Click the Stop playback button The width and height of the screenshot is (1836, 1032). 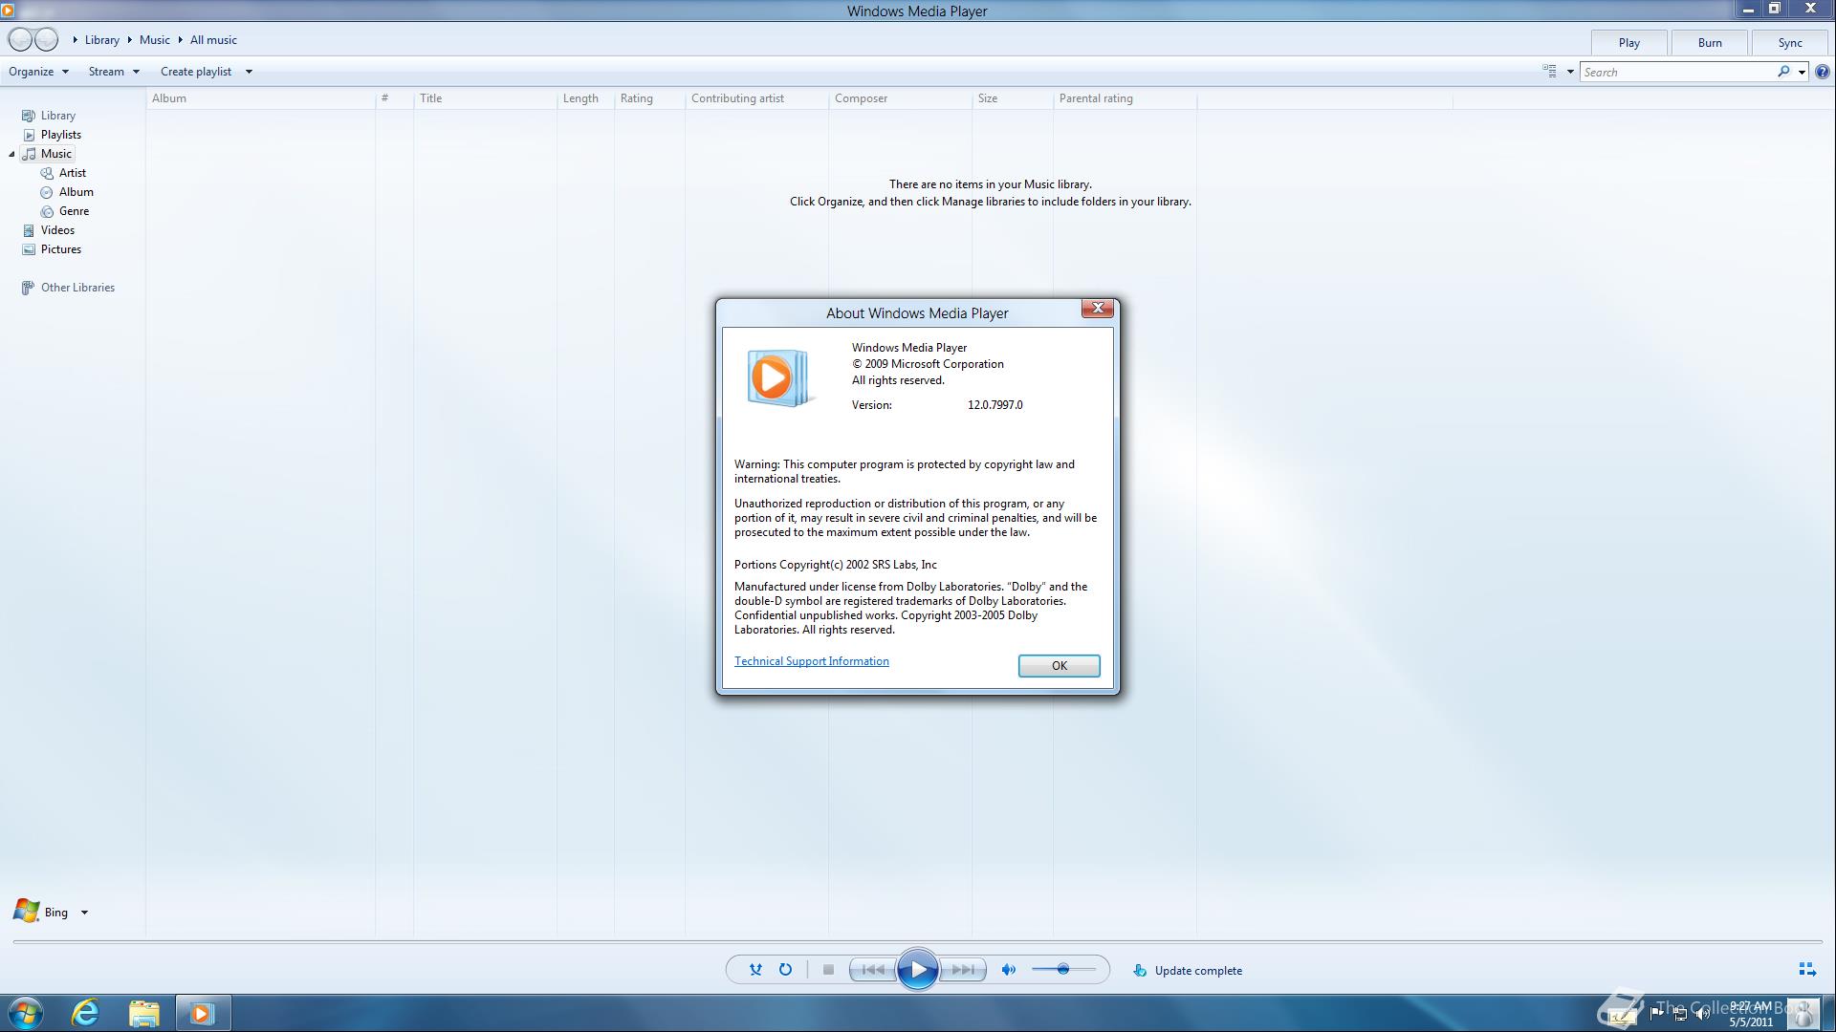[x=828, y=970]
